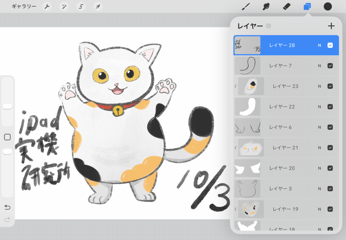Hide レイヤー 22 using its checkbox
346x240 pixels.
point(330,106)
